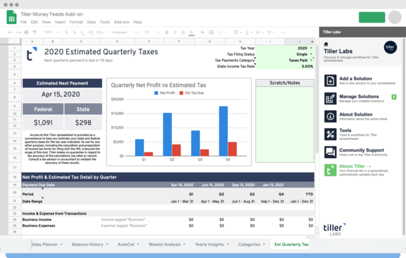Click the Add a Solution icon
This screenshot has width=406, height=258.
tap(330, 81)
